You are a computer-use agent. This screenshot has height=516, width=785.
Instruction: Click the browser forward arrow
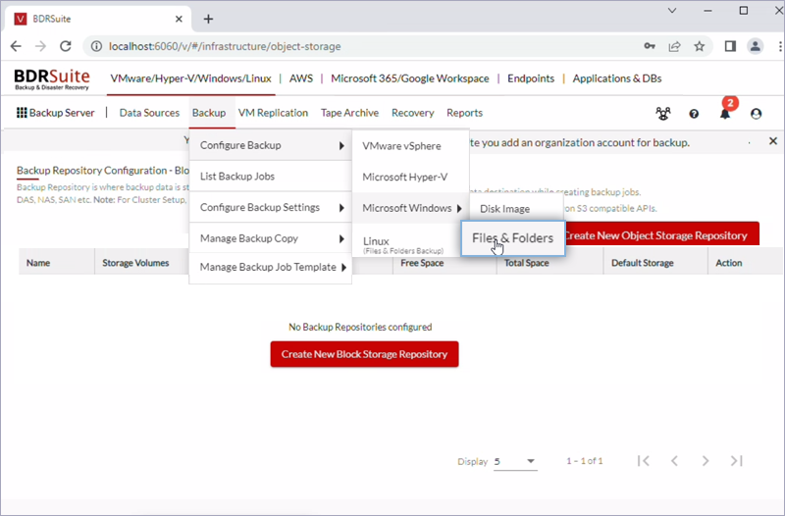(40, 46)
